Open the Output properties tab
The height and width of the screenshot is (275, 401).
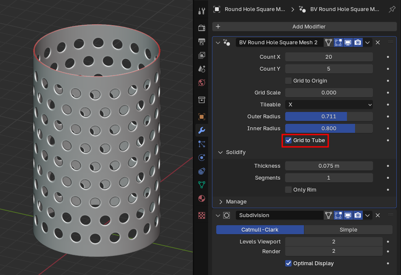click(x=202, y=41)
